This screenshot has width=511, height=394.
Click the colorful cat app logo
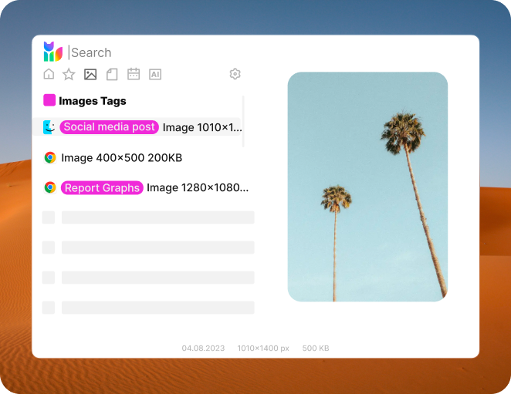click(x=52, y=52)
